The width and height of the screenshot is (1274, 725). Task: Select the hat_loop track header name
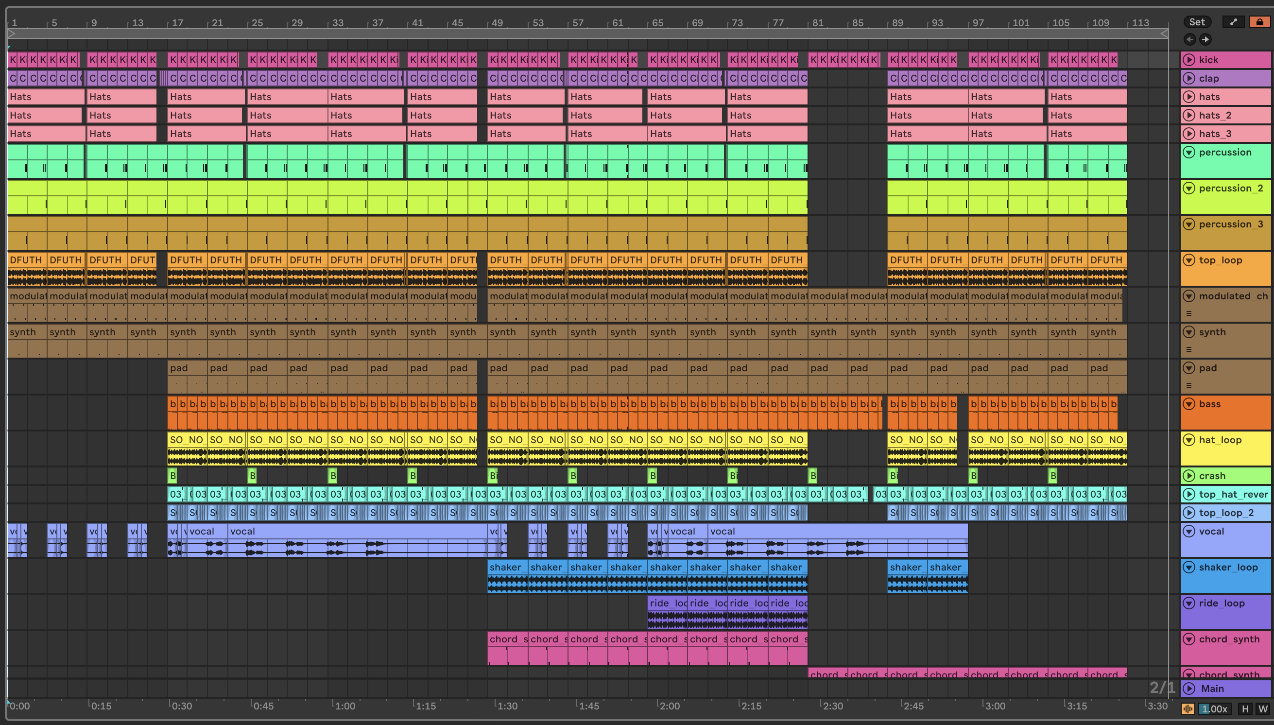[1220, 440]
